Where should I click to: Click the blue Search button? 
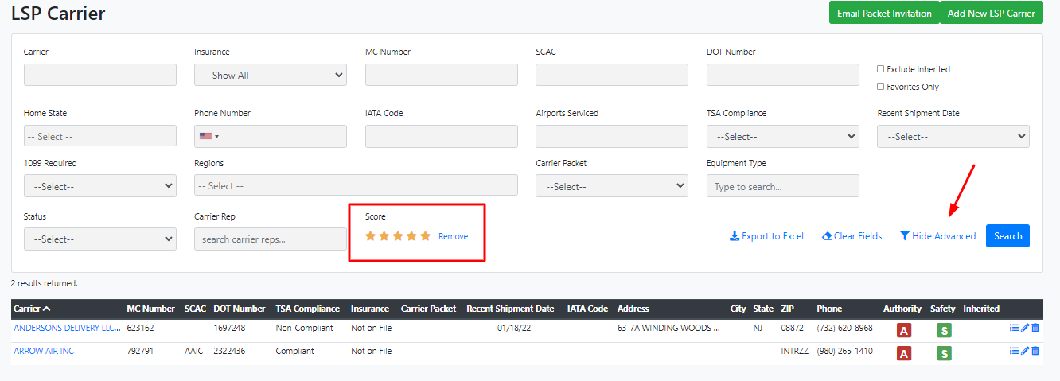(1007, 235)
